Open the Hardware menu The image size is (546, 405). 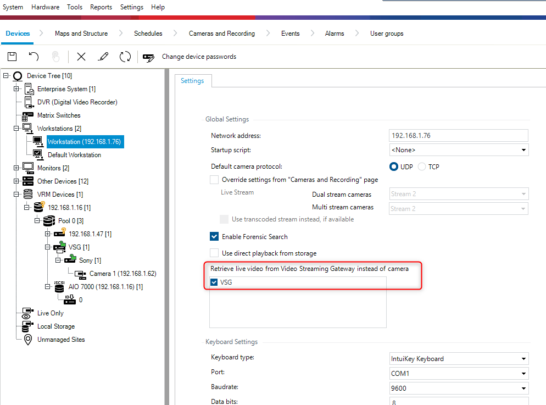click(x=45, y=7)
